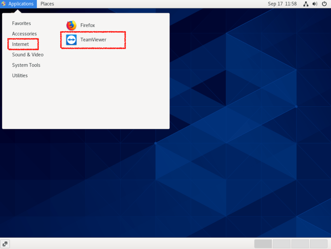Viewport: 331px width, 249px height.
Task: Close the Applications menu
Action: tap(18, 4)
